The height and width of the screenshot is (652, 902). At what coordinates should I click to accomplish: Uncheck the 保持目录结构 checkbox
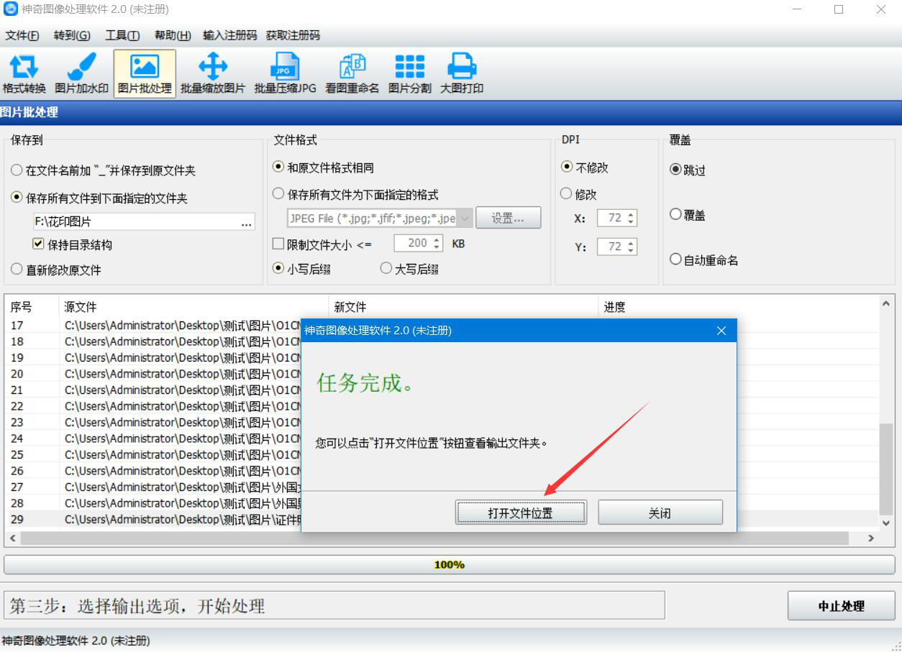coord(39,244)
